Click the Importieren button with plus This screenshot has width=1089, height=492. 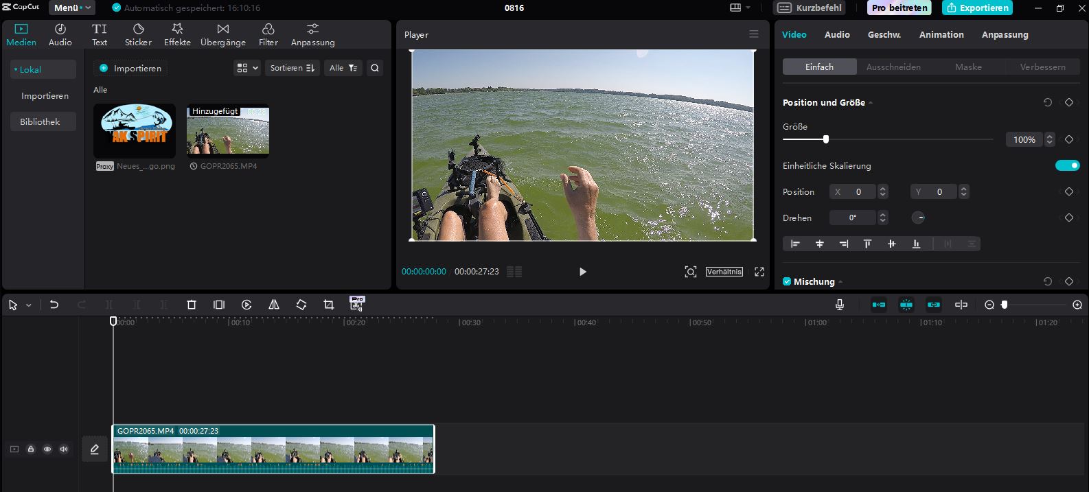(130, 68)
